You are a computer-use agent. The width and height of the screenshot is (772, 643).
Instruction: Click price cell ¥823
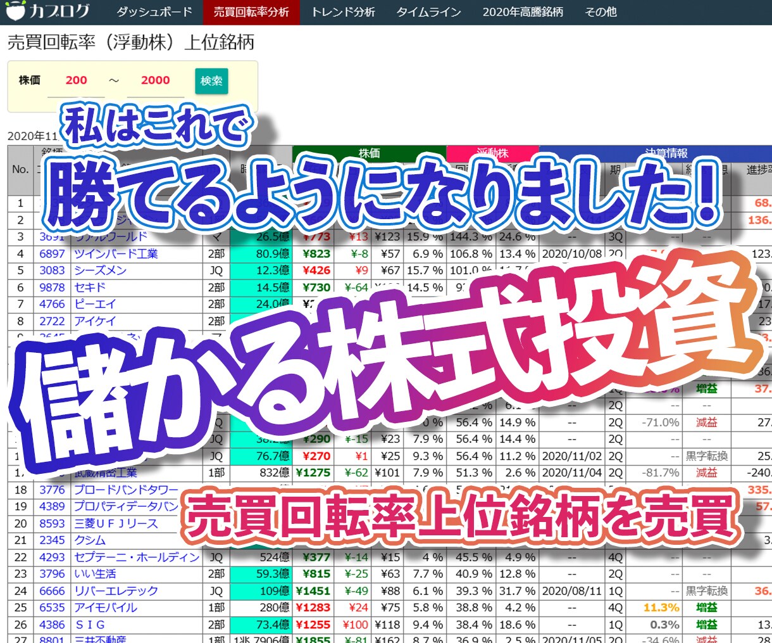316,253
